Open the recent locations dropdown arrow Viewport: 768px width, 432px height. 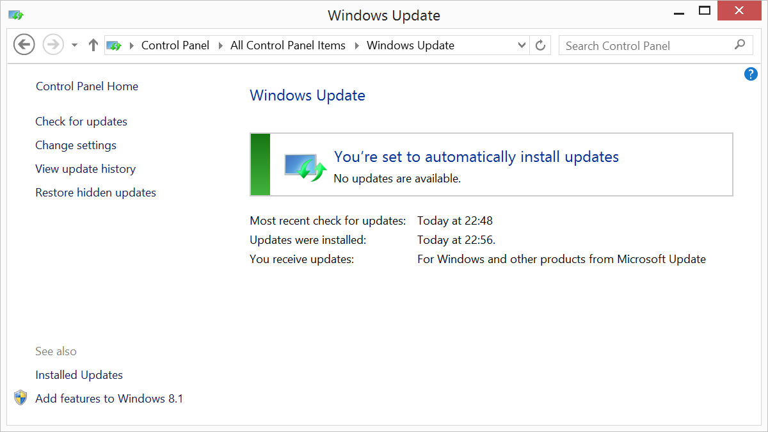click(74, 45)
